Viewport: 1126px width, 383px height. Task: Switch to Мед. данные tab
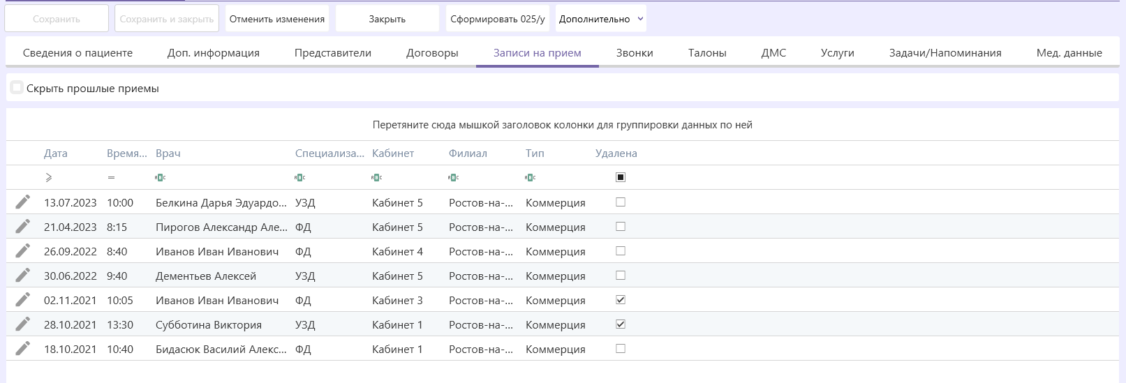coord(1069,53)
